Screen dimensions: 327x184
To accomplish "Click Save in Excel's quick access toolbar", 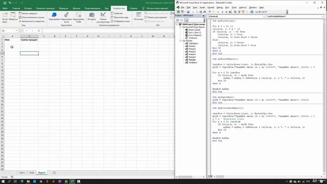I will point(5,3).
